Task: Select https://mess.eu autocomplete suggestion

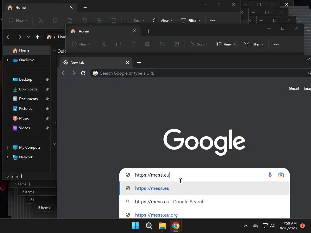Action: [x=204, y=188]
